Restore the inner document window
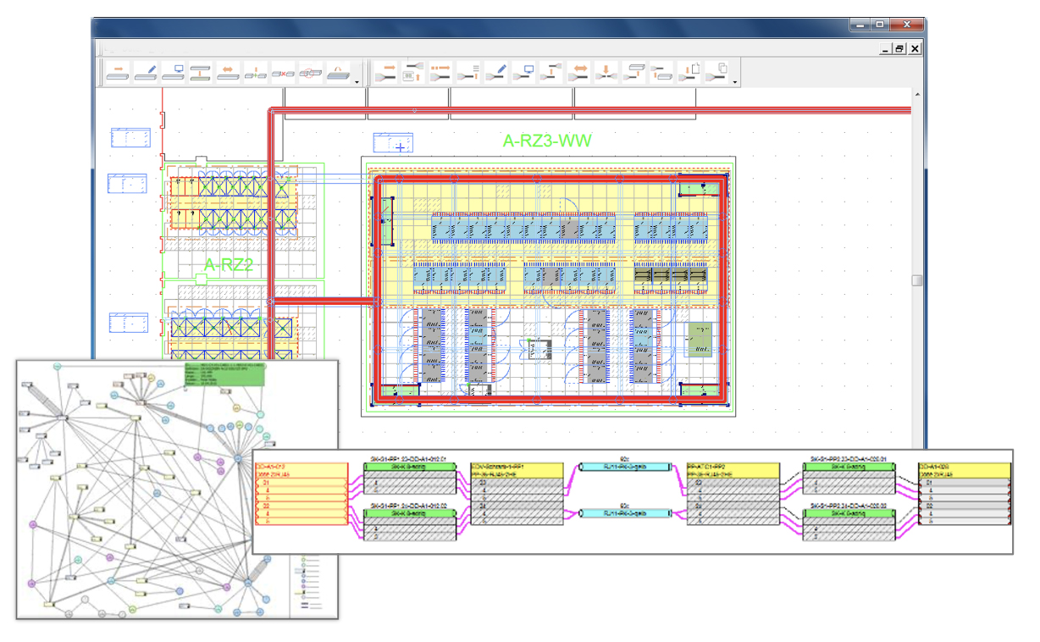 point(899,49)
